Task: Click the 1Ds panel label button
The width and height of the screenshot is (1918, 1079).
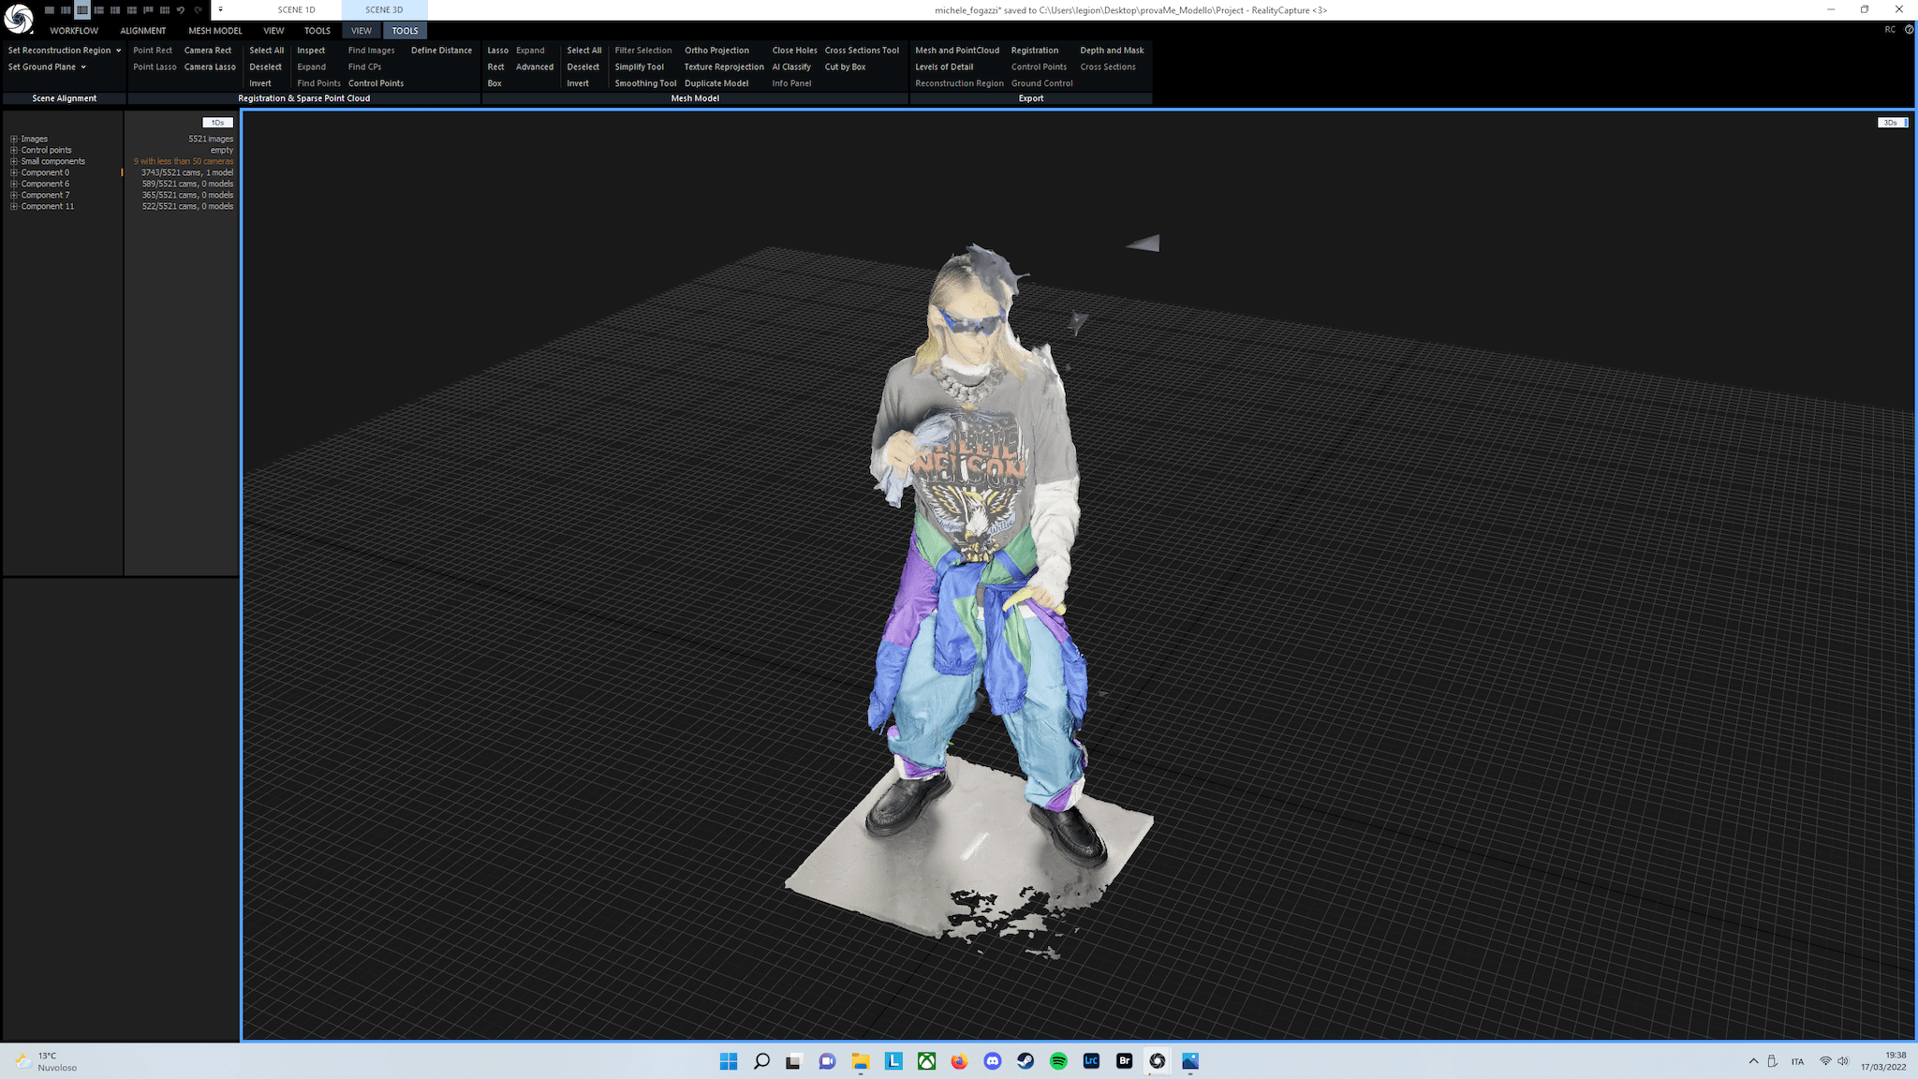Action: [x=217, y=123]
